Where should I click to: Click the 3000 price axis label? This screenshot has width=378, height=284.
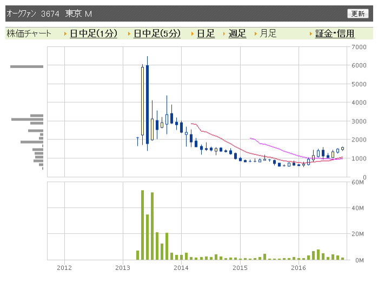click(359, 121)
